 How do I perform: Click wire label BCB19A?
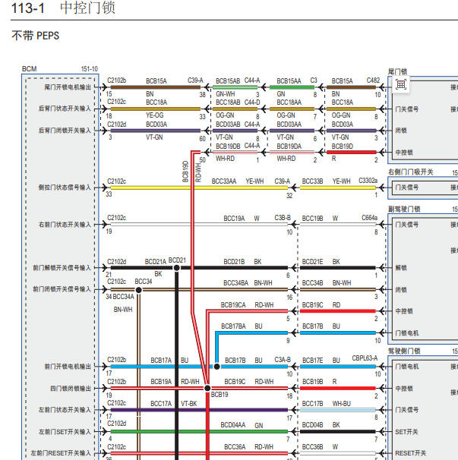[x=161, y=382]
